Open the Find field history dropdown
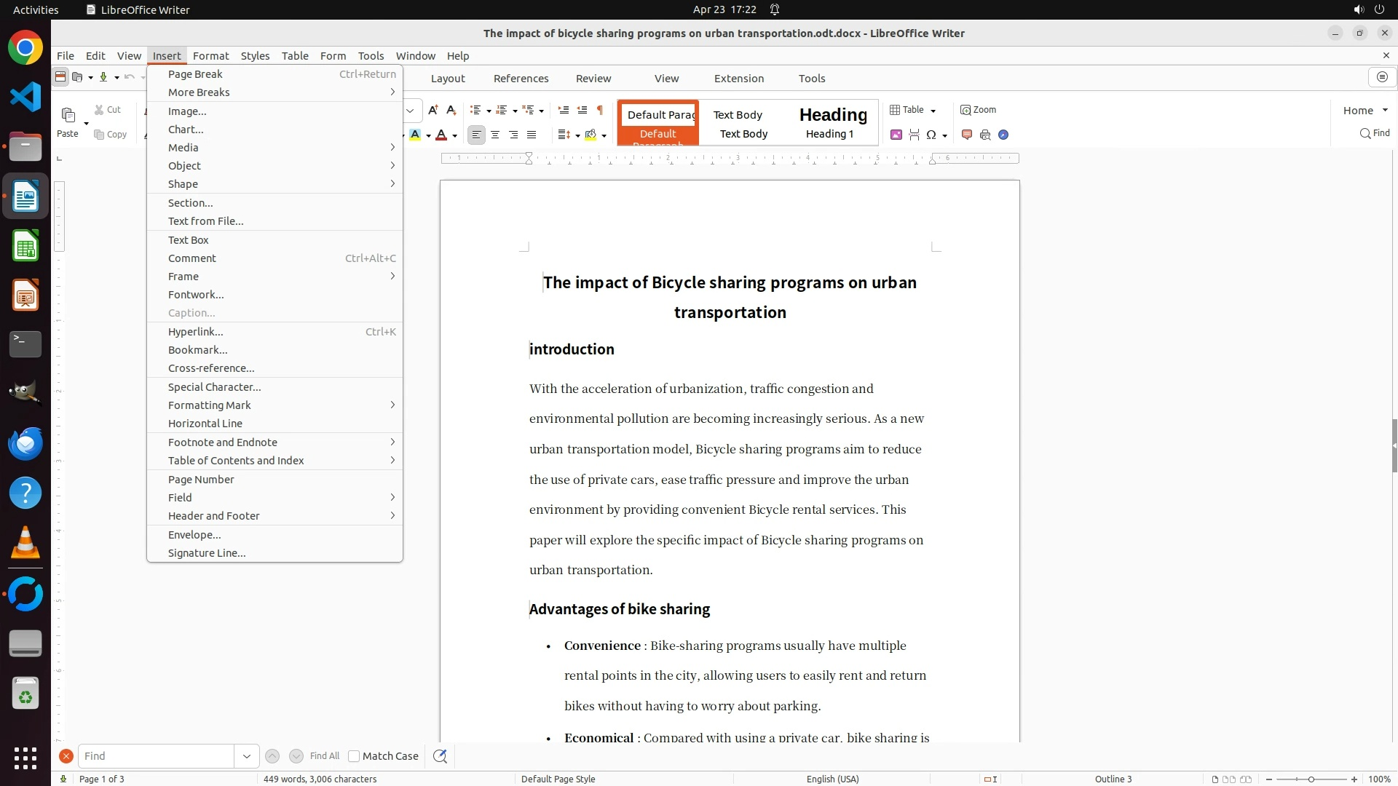 click(246, 756)
